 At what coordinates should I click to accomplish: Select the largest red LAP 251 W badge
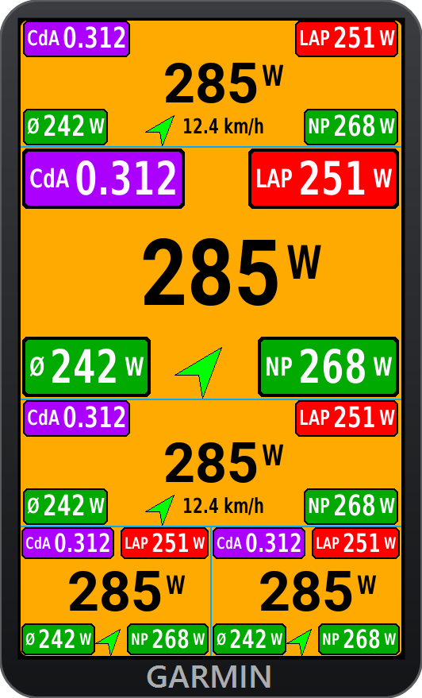pos(324,179)
